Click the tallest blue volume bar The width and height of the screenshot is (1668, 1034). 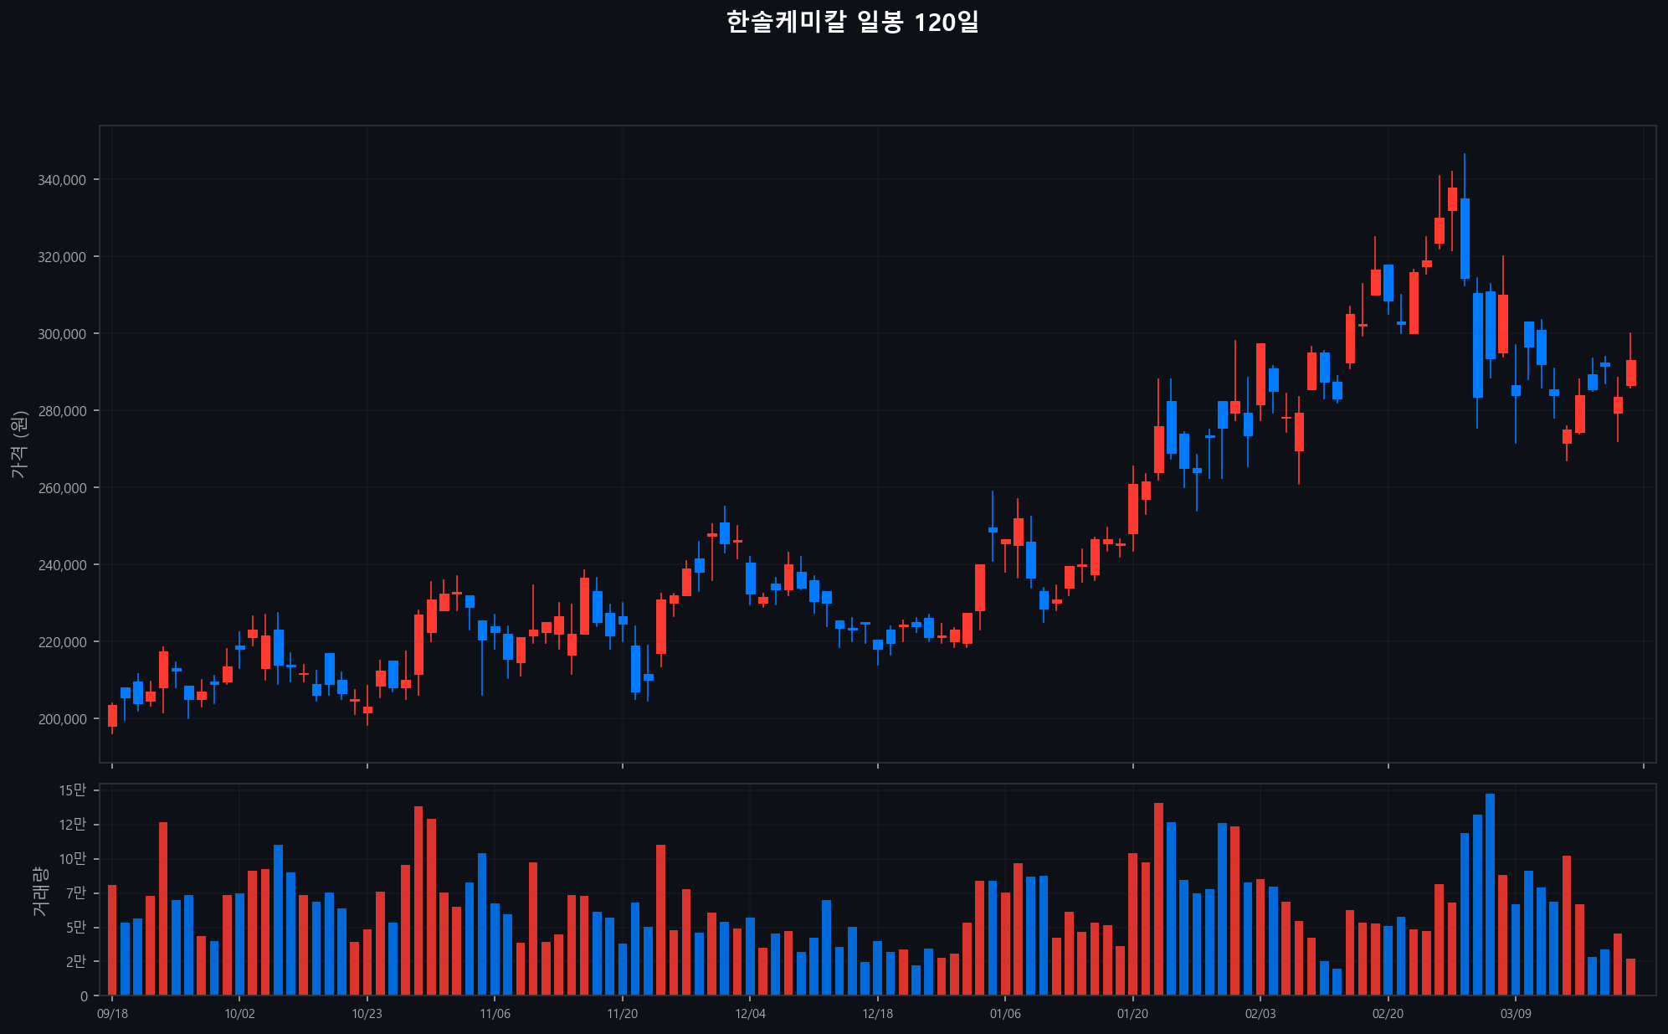tap(1490, 894)
